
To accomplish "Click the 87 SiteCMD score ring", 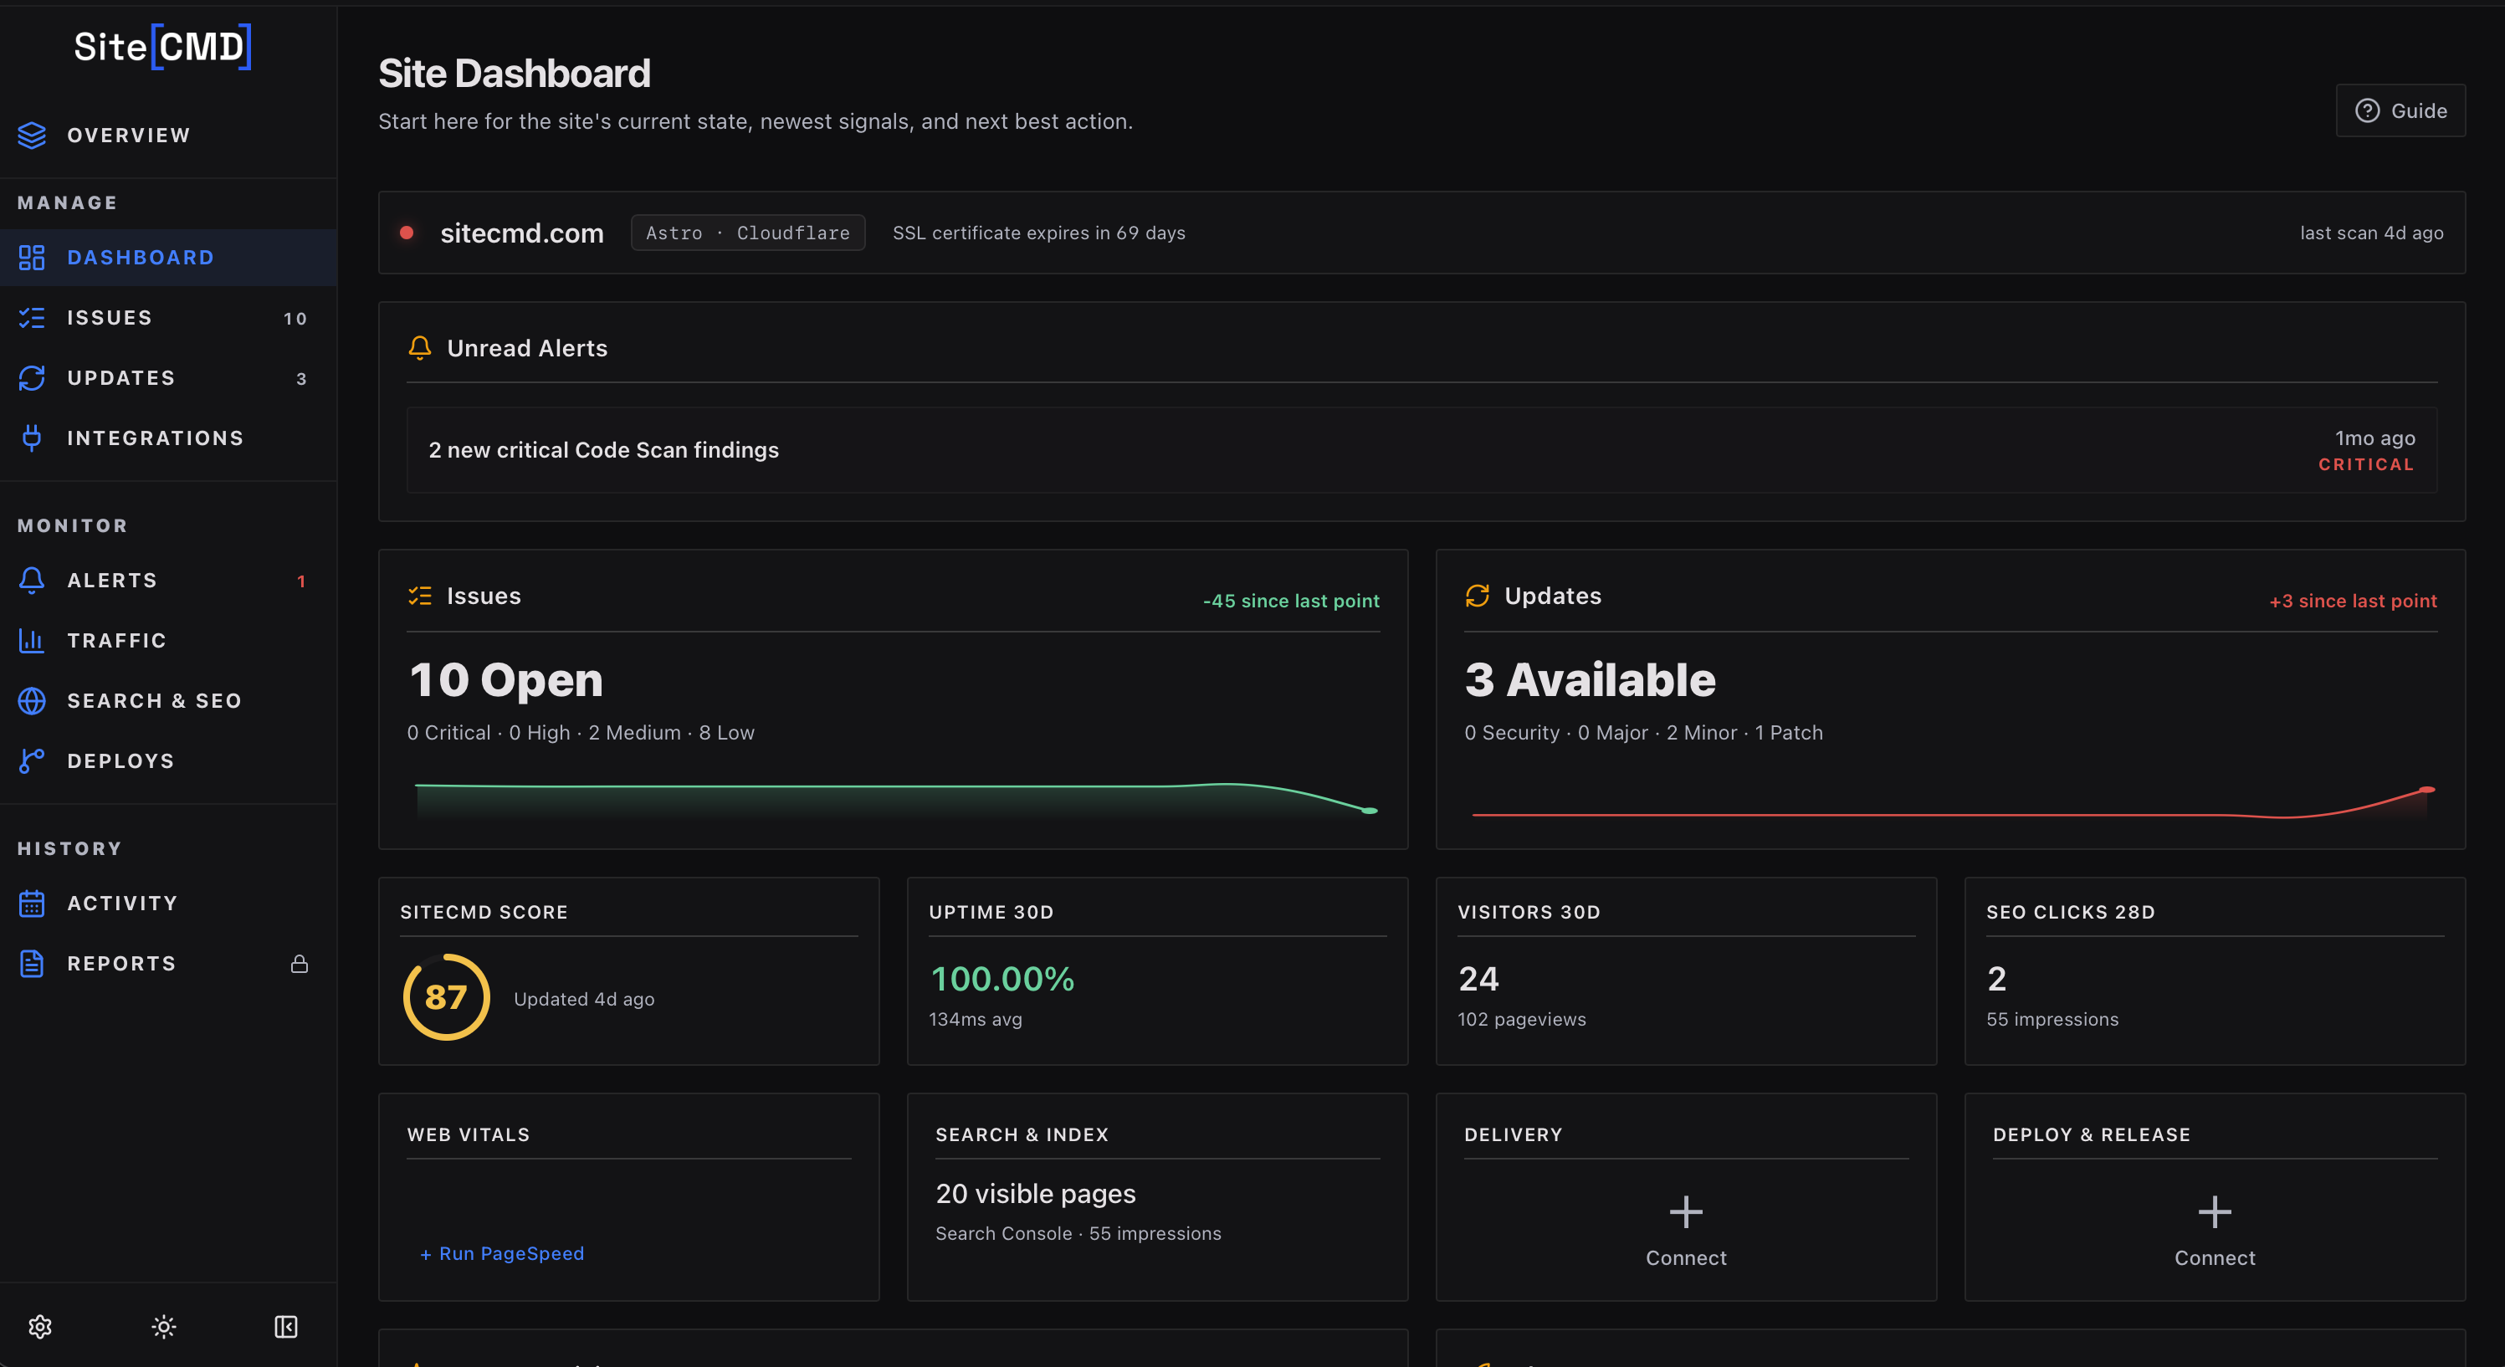I will coord(446,997).
